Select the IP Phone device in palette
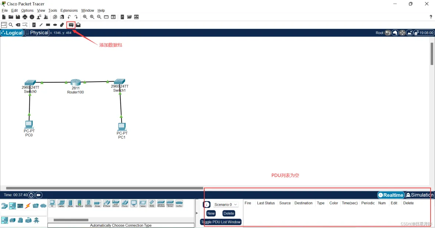 coord(107,204)
